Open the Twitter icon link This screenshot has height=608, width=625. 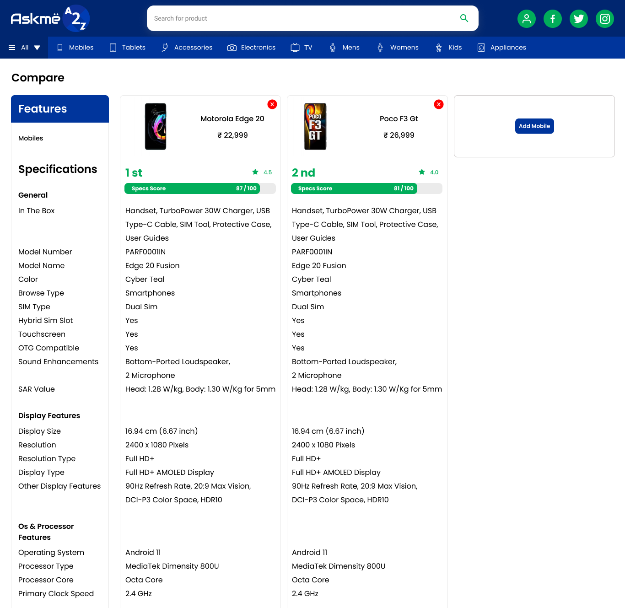click(x=579, y=19)
